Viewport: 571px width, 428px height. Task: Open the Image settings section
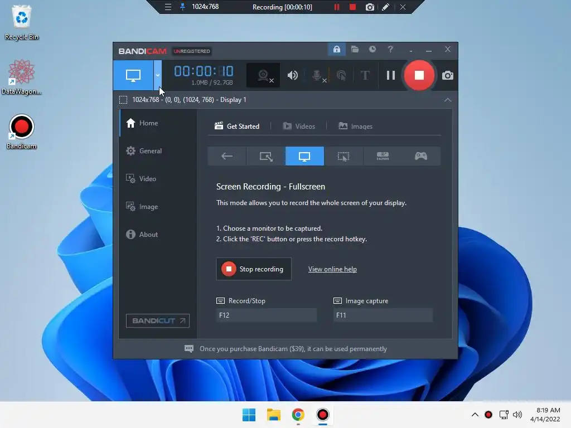[x=158, y=207]
